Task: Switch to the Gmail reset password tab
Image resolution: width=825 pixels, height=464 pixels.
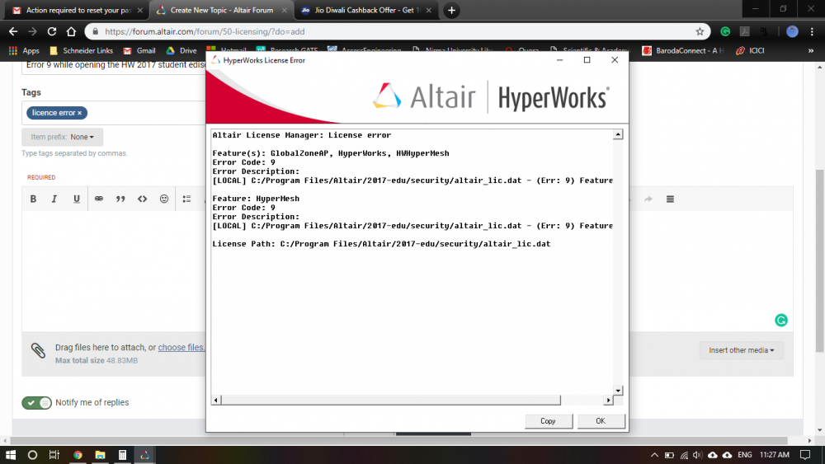Action: pos(78,11)
